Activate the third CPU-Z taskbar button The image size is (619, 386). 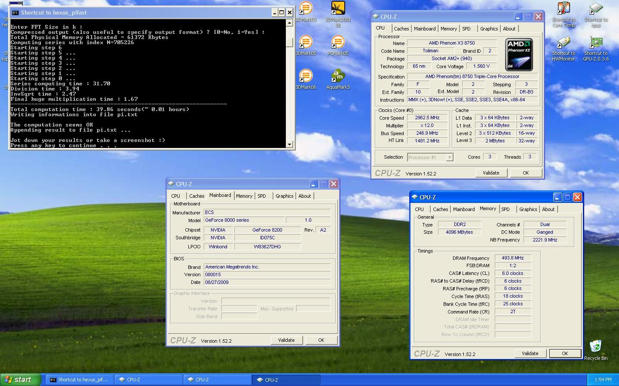tap(287, 380)
